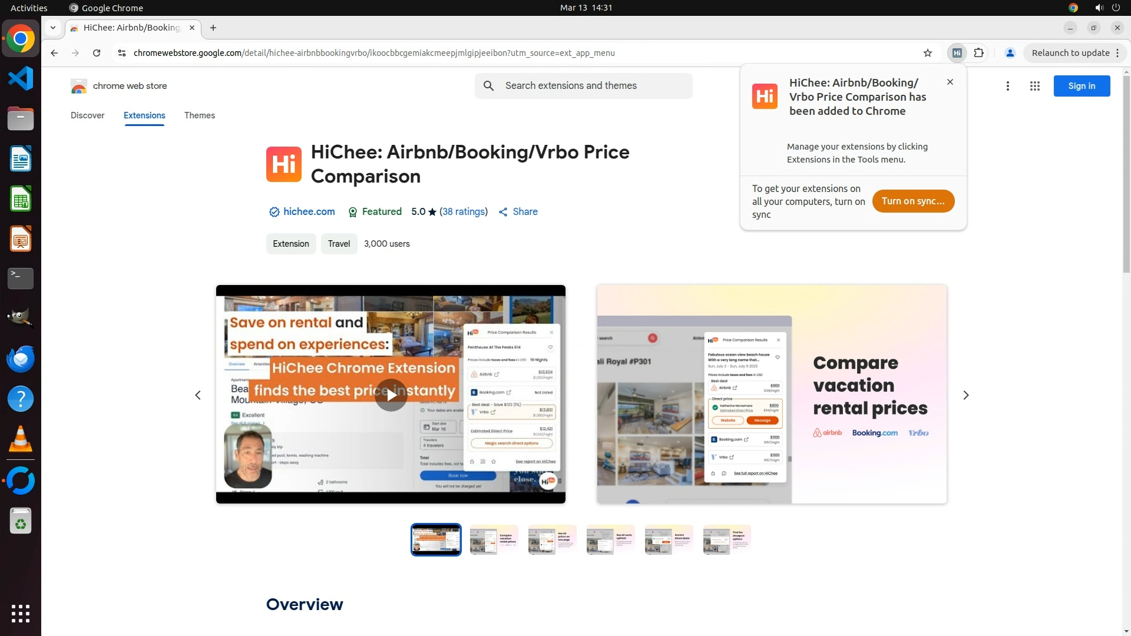
Task: Close the extension added notification popup
Action: 950,82
